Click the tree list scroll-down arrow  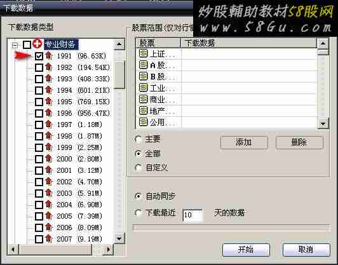point(119,239)
